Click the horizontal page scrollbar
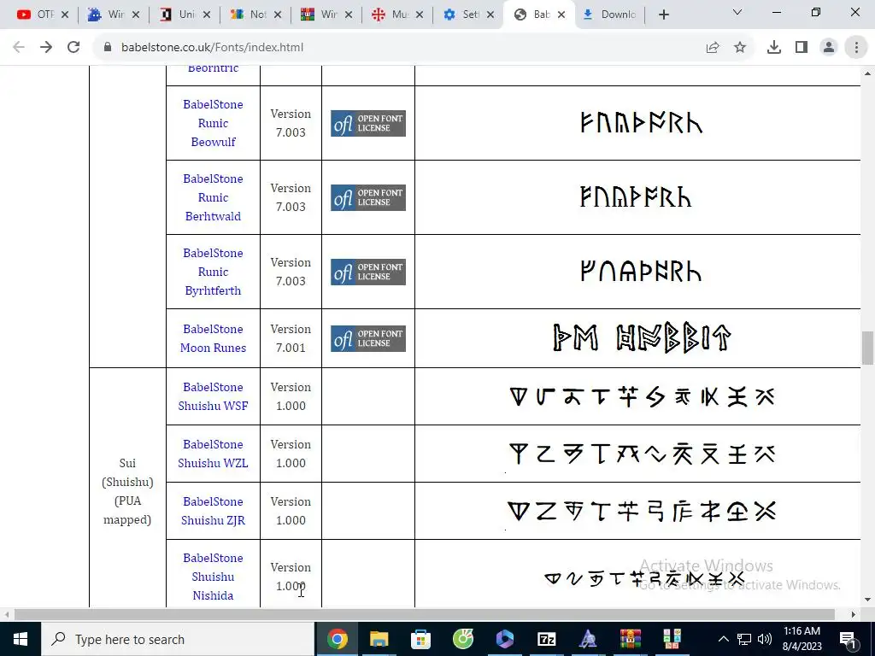 pyautogui.click(x=424, y=614)
